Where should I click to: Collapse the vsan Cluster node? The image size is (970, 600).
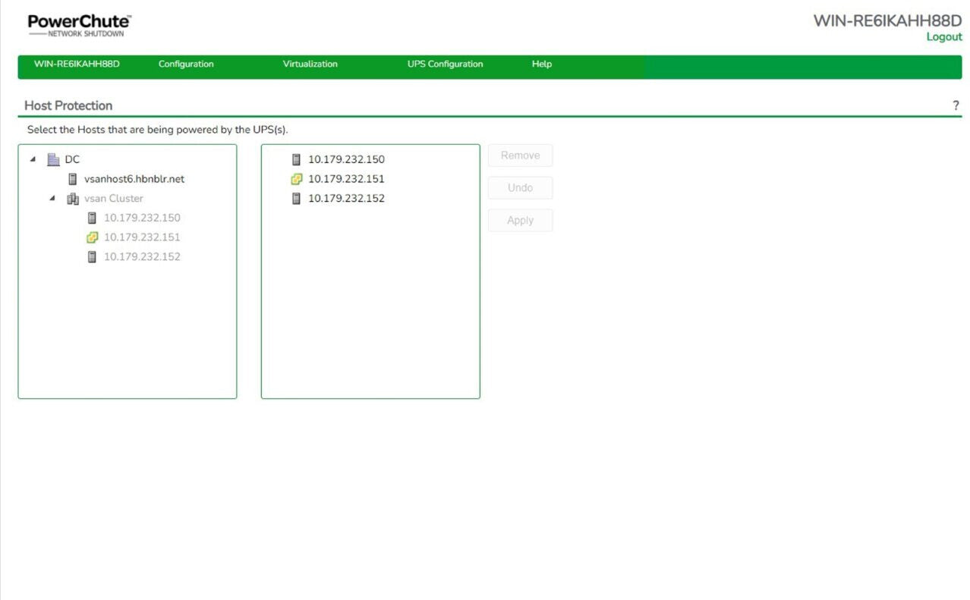[52, 199]
